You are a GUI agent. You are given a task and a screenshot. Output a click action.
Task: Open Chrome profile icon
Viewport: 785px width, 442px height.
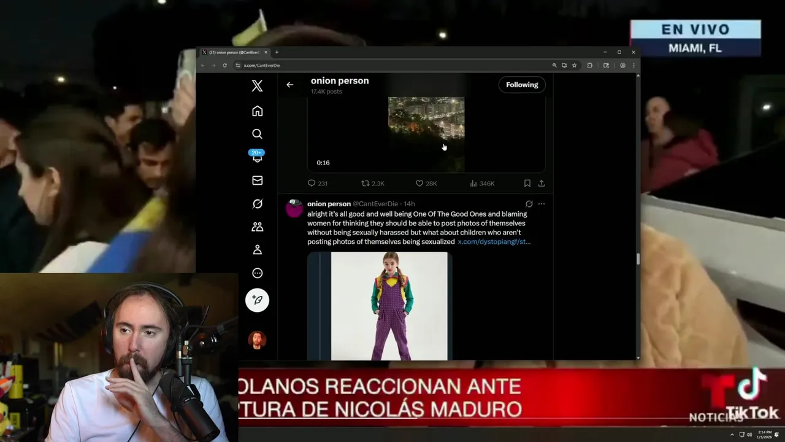(622, 65)
